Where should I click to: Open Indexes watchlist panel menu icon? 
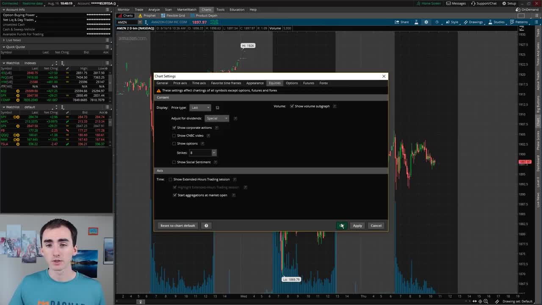108,63
